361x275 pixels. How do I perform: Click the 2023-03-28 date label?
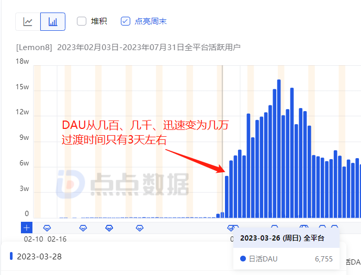[x=39, y=256]
